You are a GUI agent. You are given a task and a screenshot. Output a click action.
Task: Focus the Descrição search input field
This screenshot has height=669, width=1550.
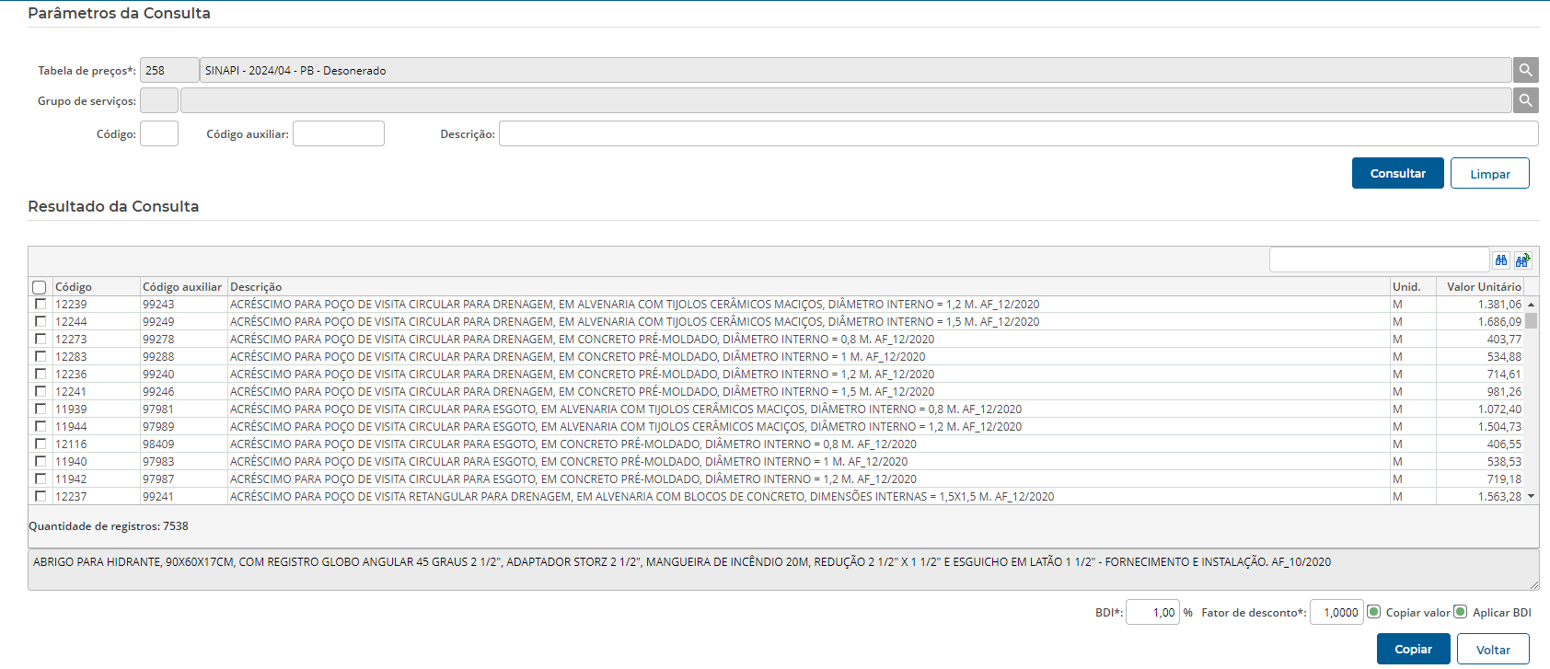click(1018, 134)
